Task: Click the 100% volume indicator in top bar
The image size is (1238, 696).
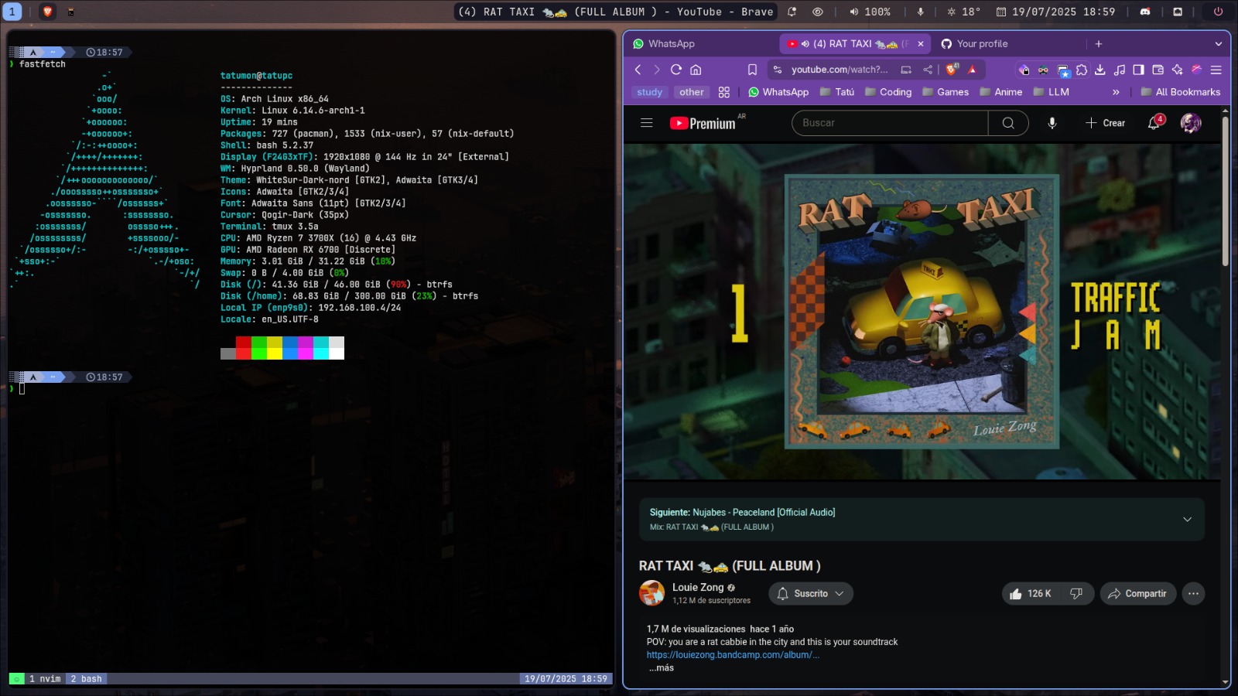Action: [870, 12]
